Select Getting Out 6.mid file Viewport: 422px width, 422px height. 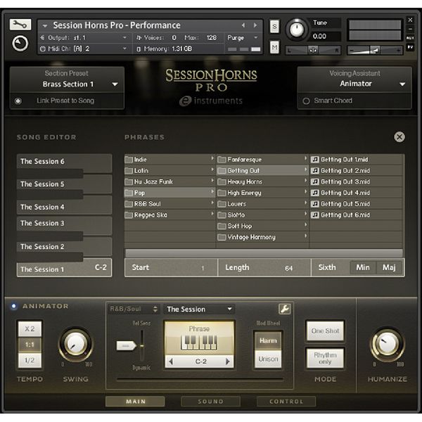point(357,215)
